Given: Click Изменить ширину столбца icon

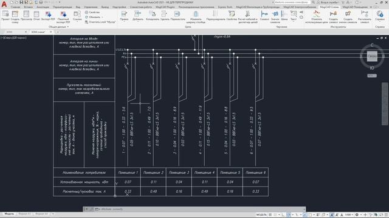Looking at the screenshot, I should pos(196,16).
